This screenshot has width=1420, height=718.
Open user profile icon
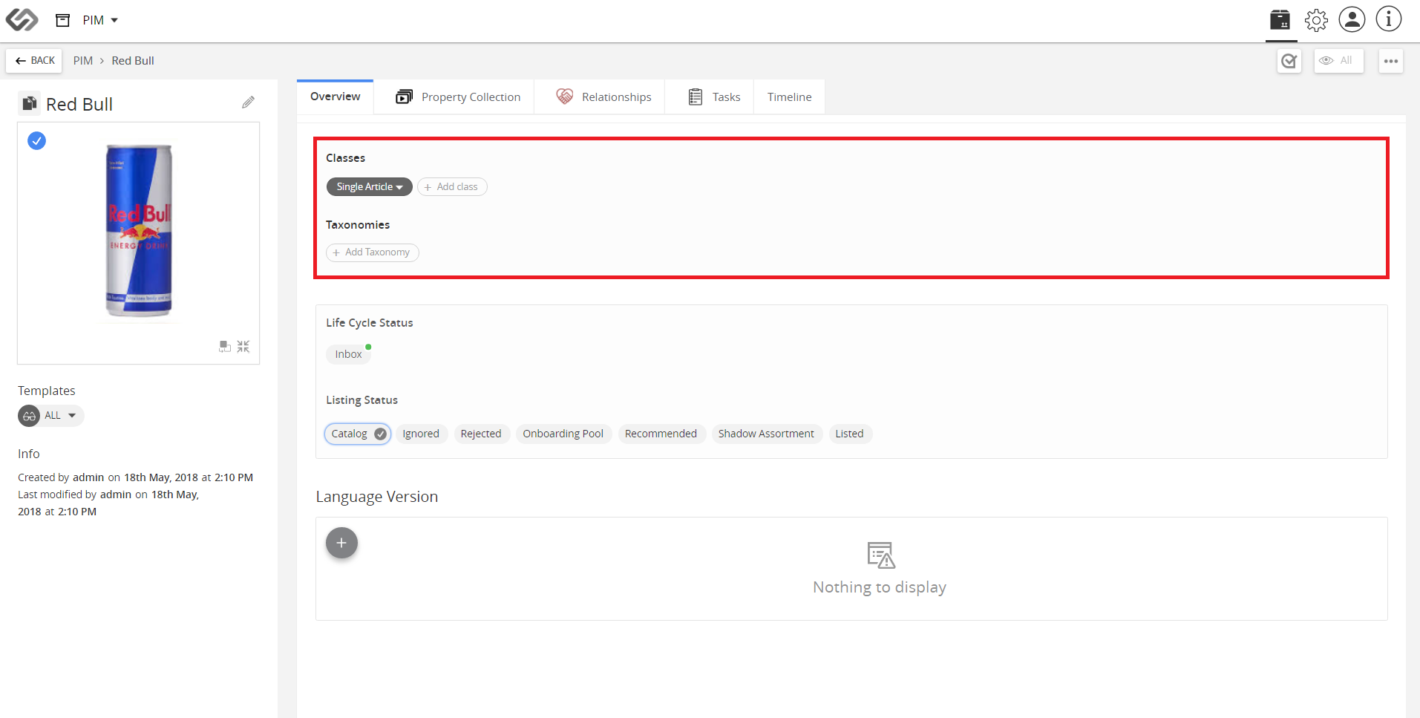tap(1352, 19)
